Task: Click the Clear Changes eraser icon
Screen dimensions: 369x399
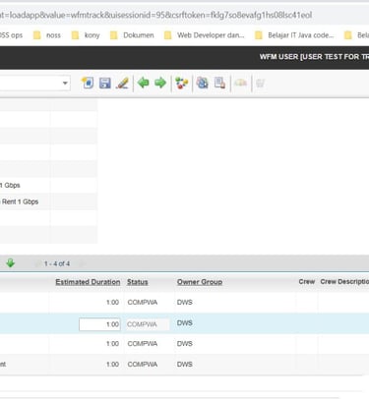Action: pyautogui.click(x=122, y=83)
